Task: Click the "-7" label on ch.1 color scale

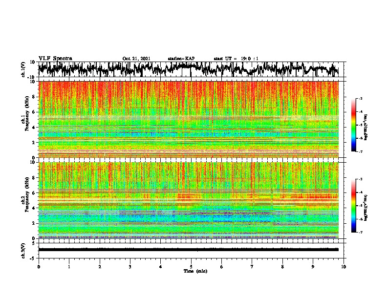Action: click(361, 151)
